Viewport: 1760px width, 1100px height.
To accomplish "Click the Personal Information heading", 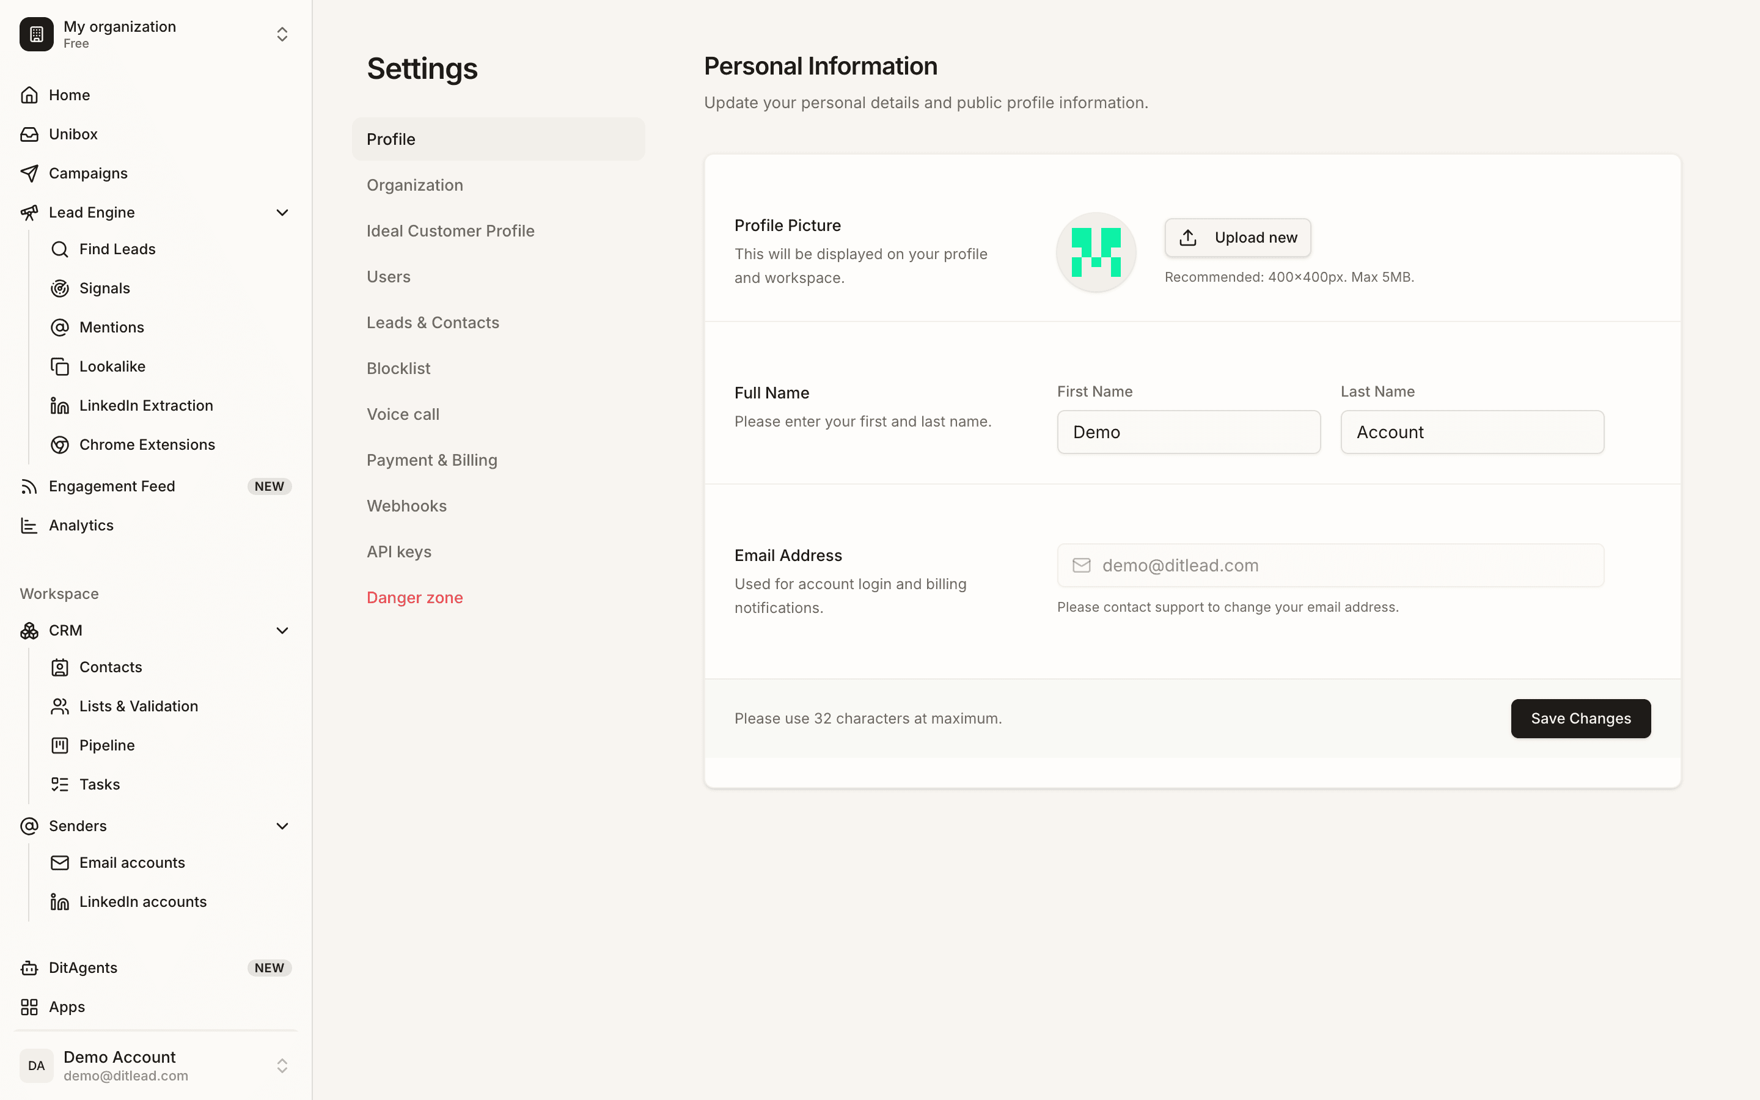I will 820,66.
